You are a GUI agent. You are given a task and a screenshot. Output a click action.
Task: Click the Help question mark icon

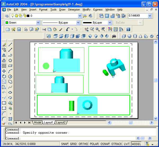(128, 29)
